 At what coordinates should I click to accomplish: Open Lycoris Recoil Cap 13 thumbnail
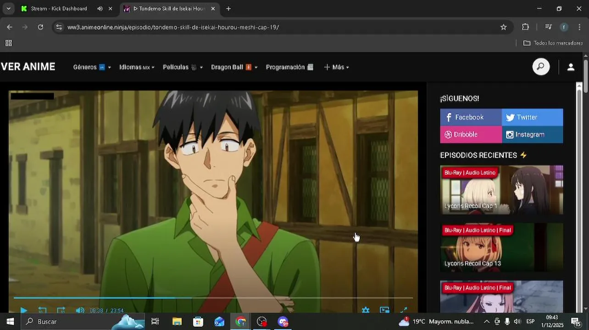(x=501, y=247)
